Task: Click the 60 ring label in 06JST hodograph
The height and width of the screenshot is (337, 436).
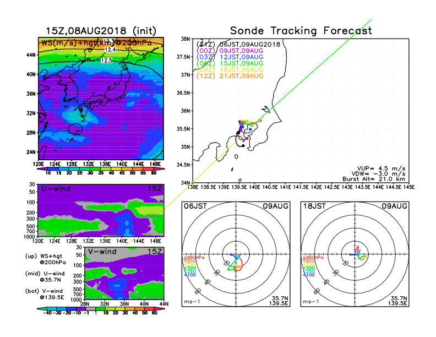Action: 198,291
